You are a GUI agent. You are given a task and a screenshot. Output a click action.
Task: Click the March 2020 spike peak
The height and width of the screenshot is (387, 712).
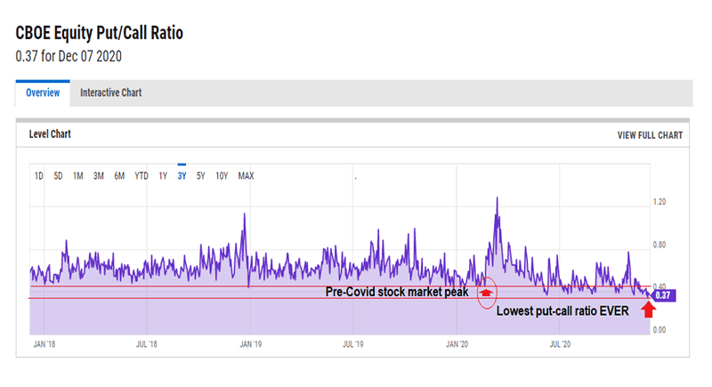496,198
